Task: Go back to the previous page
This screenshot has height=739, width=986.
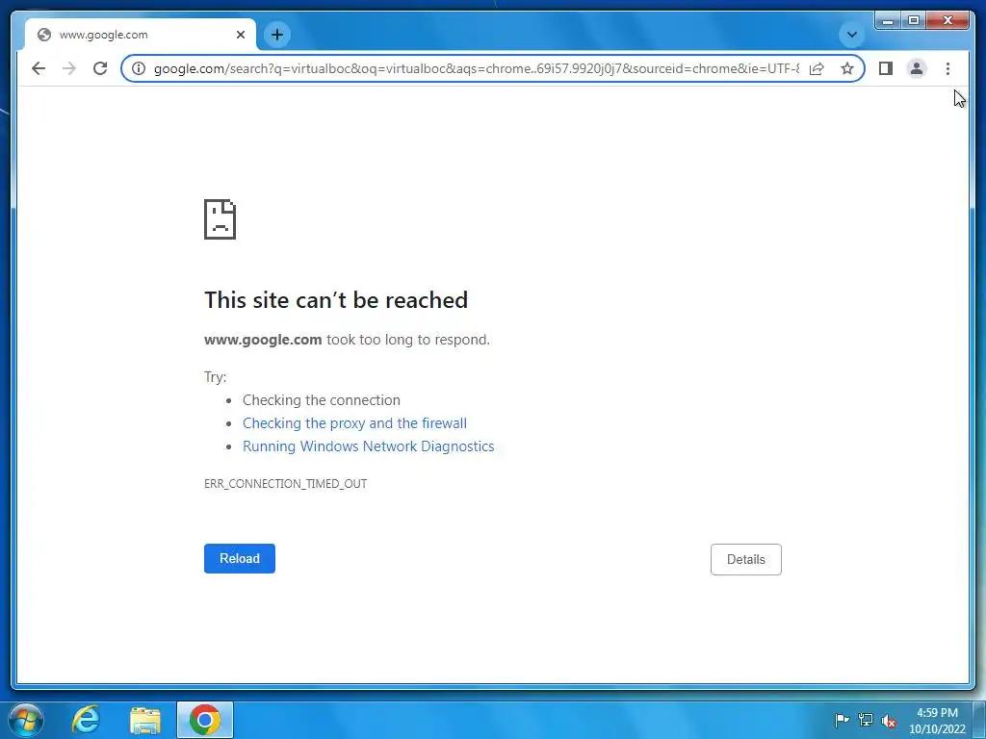Action: [x=39, y=68]
